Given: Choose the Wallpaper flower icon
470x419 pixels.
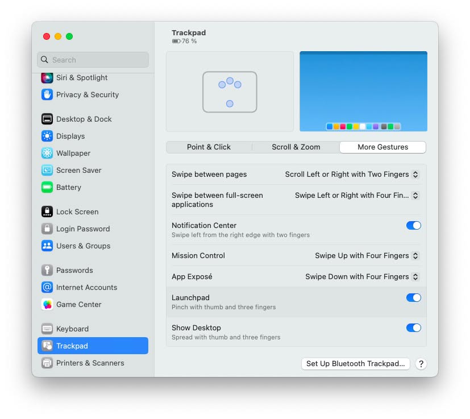Looking at the screenshot, I should (x=47, y=154).
